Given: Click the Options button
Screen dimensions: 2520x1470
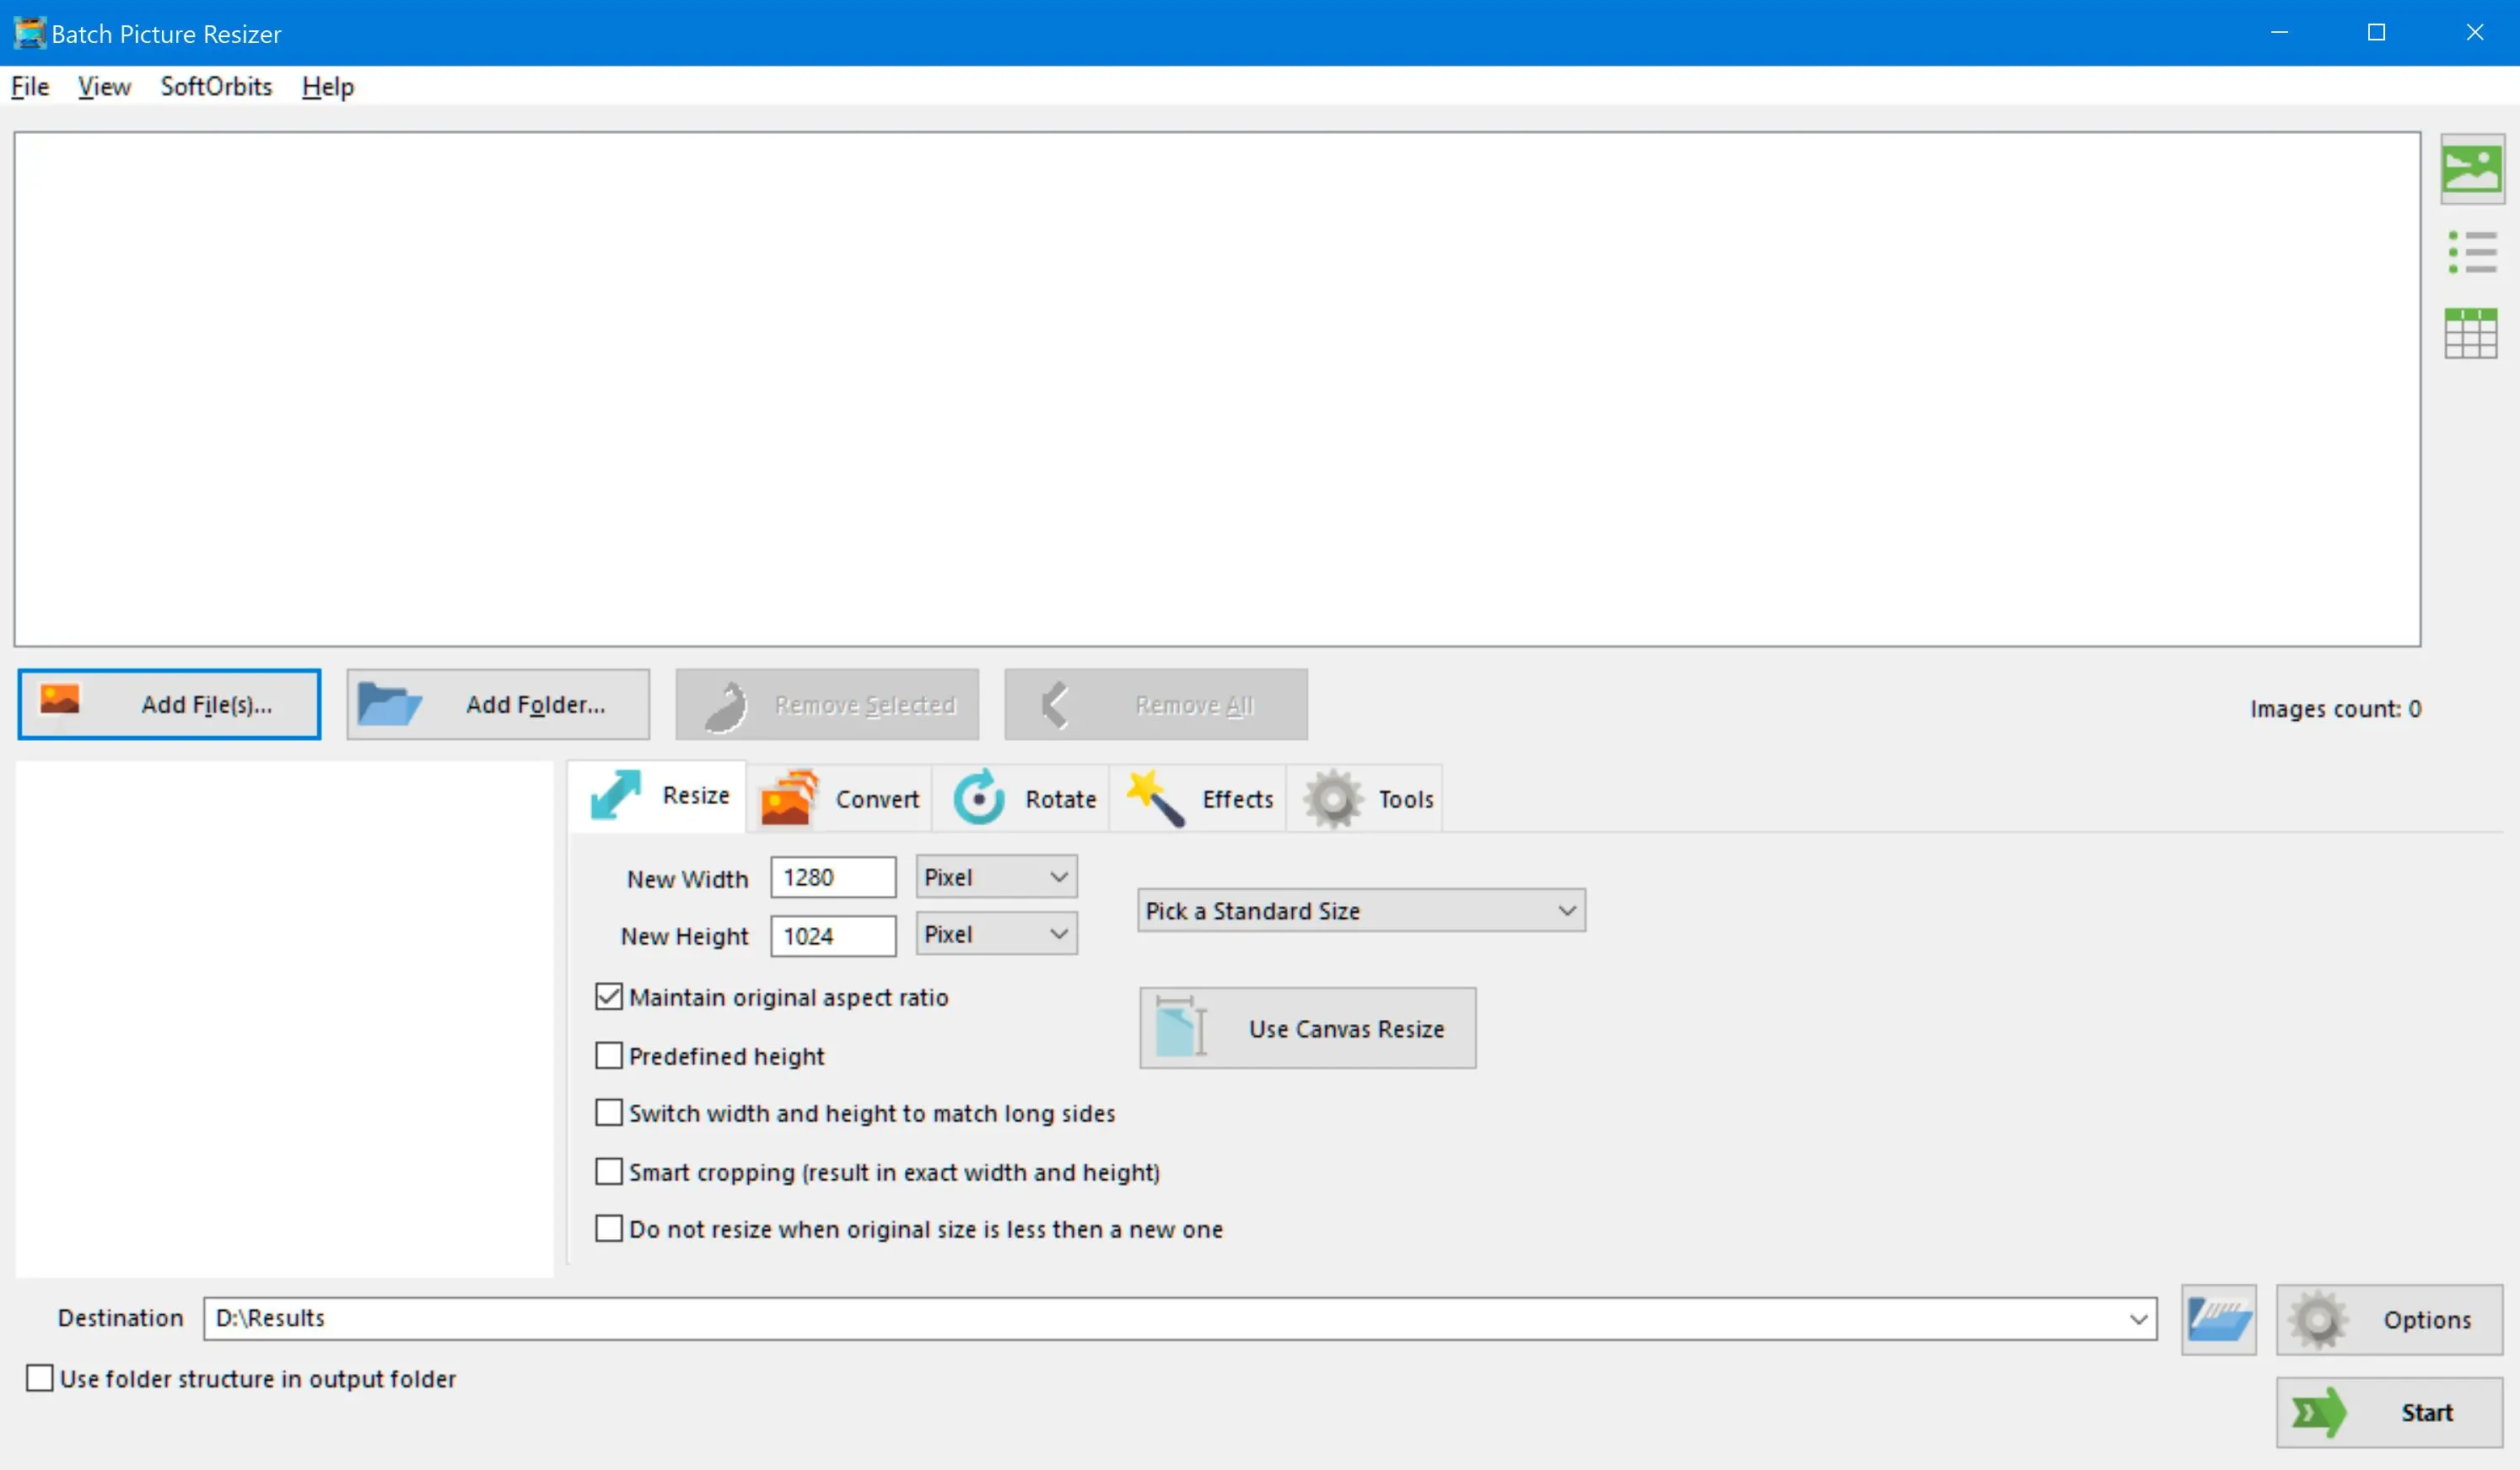Looking at the screenshot, I should 2390,1317.
